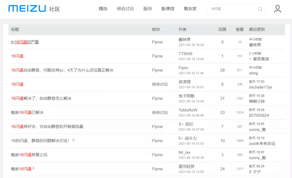Open post 16闪退修好会 会自动静音
The height and width of the screenshot is (178, 292).
pos(47,127)
